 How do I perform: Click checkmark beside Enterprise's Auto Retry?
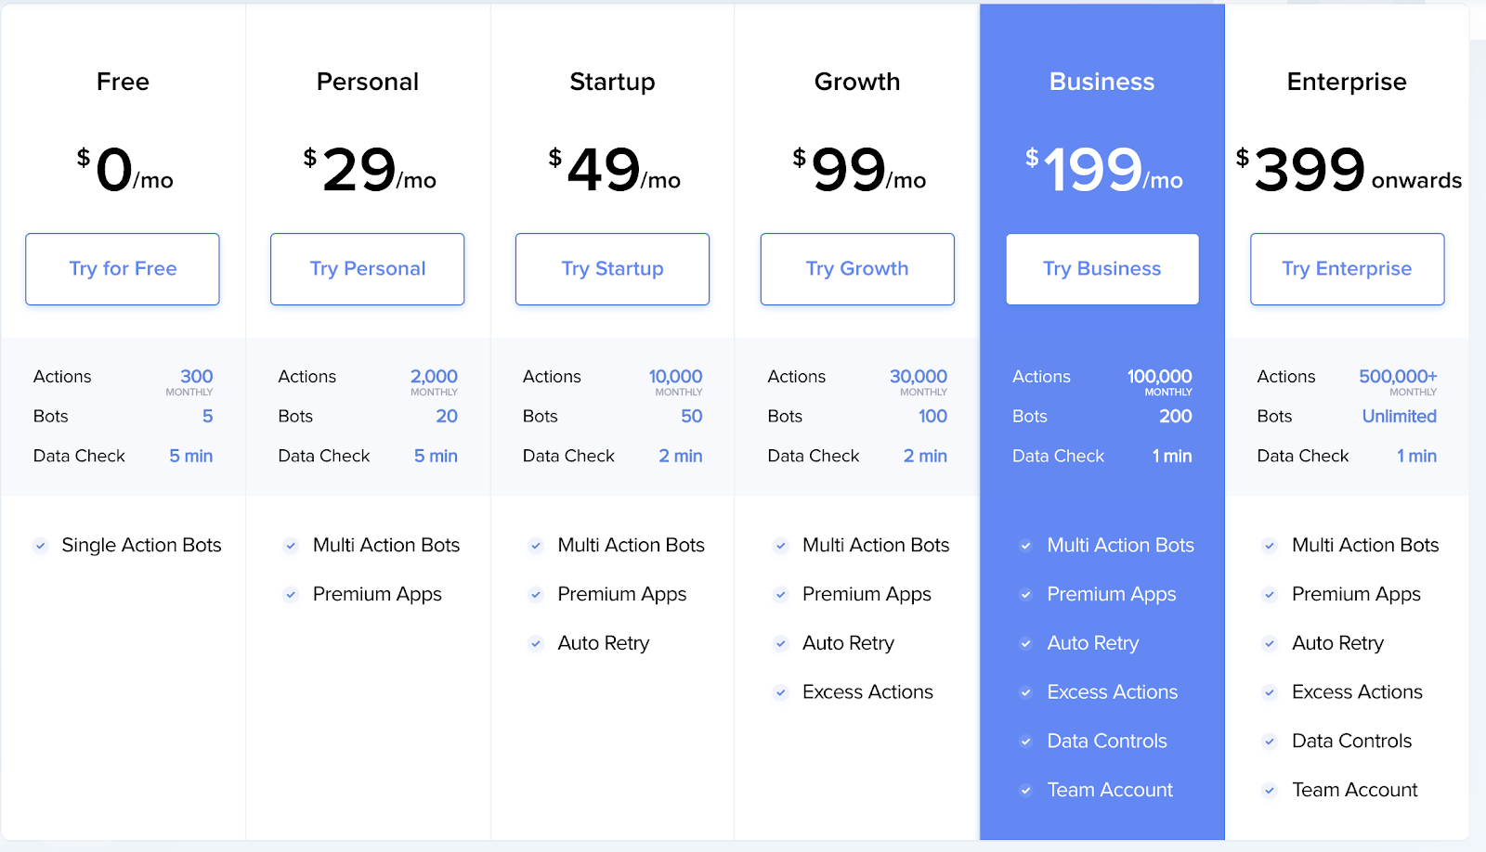[1270, 643]
